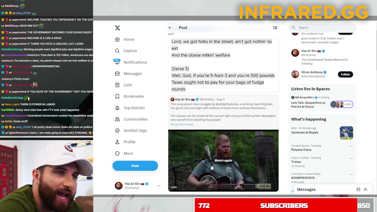Click the [Verse 3] lyric line
The width and height of the screenshot is (377, 212).
180,69
